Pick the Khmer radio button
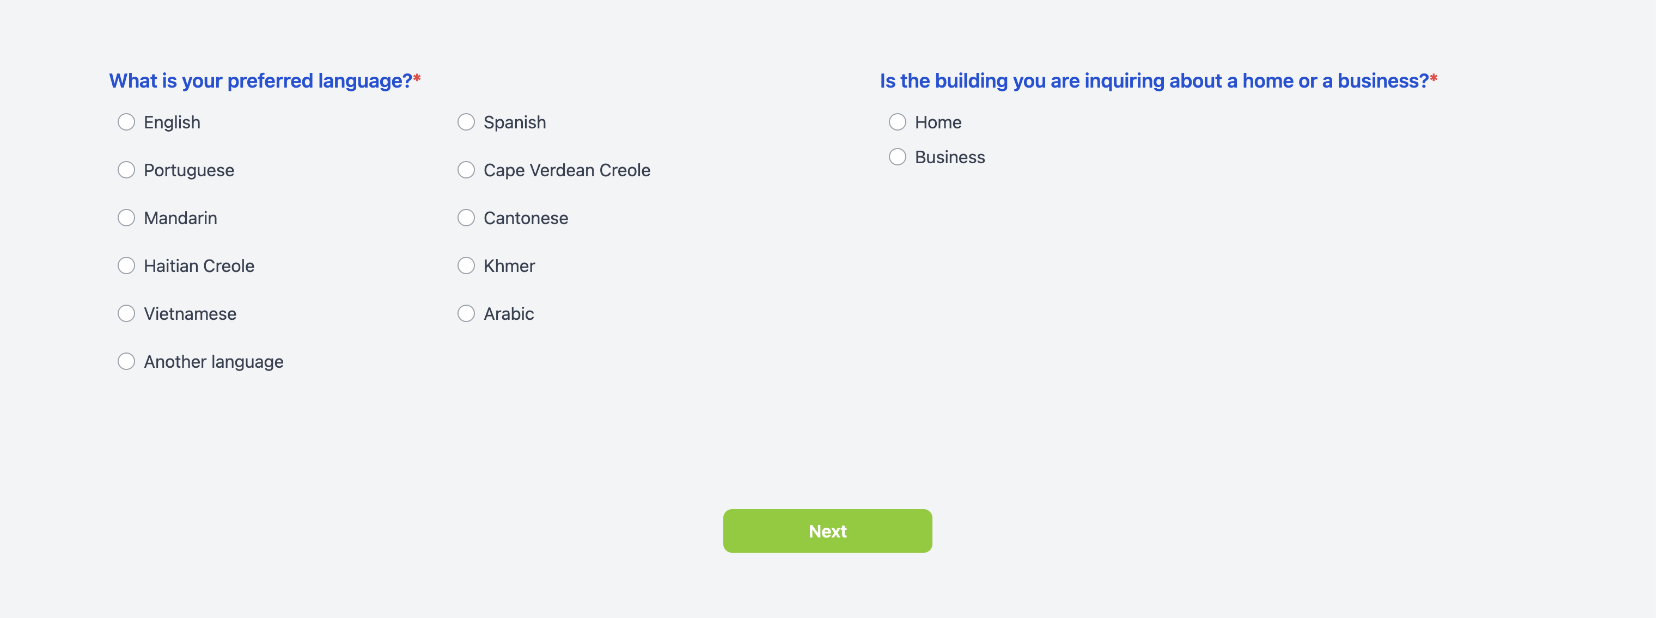The image size is (1659, 618). coord(466,265)
